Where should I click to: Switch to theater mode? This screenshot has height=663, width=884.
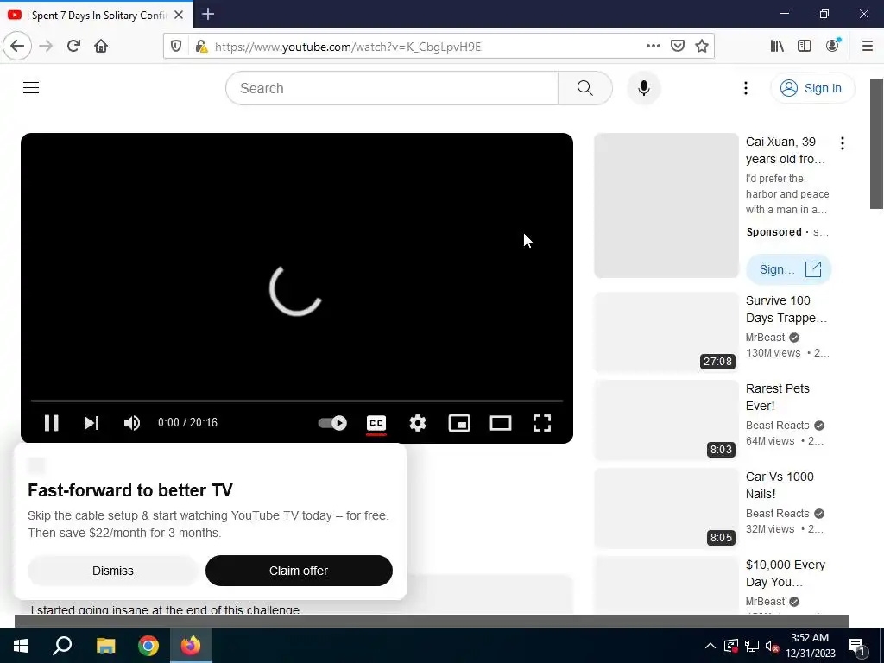pyautogui.click(x=501, y=423)
